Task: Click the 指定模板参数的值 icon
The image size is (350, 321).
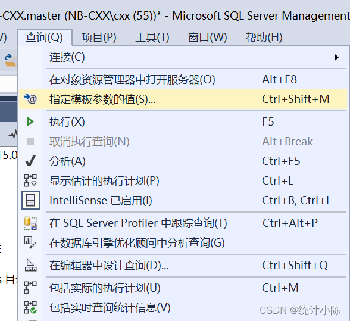Action: point(30,99)
